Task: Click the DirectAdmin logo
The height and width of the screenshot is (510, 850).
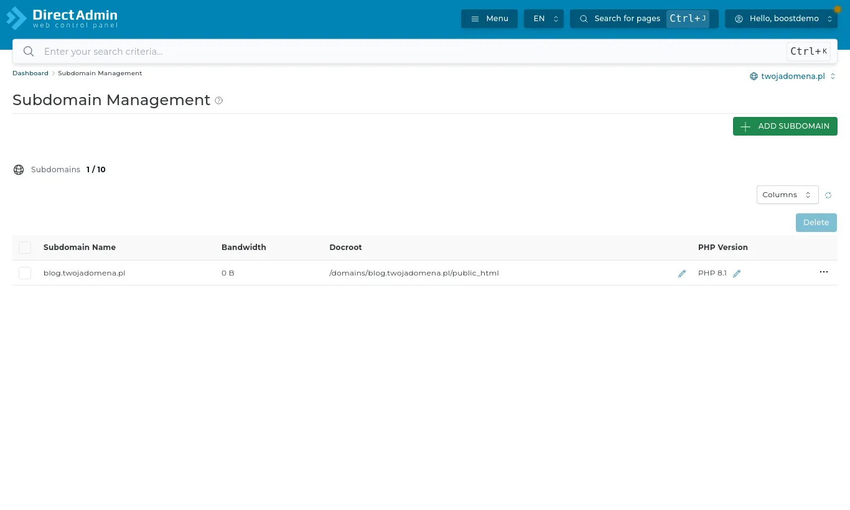Action: point(62,18)
